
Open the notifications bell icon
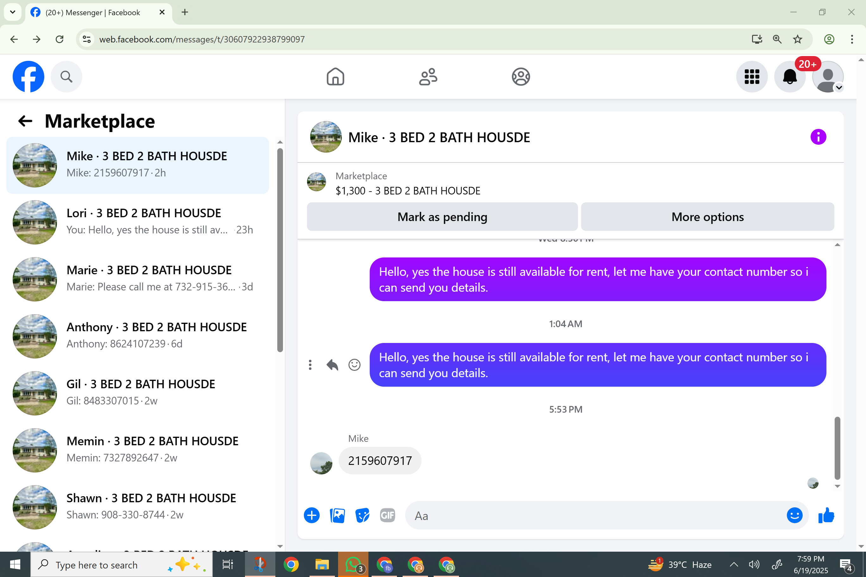coord(790,77)
